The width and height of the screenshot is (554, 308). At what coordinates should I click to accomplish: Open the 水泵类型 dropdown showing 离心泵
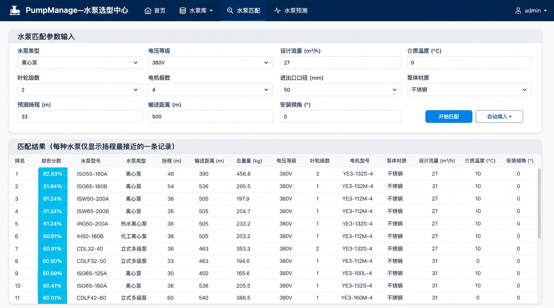coord(80,63)
